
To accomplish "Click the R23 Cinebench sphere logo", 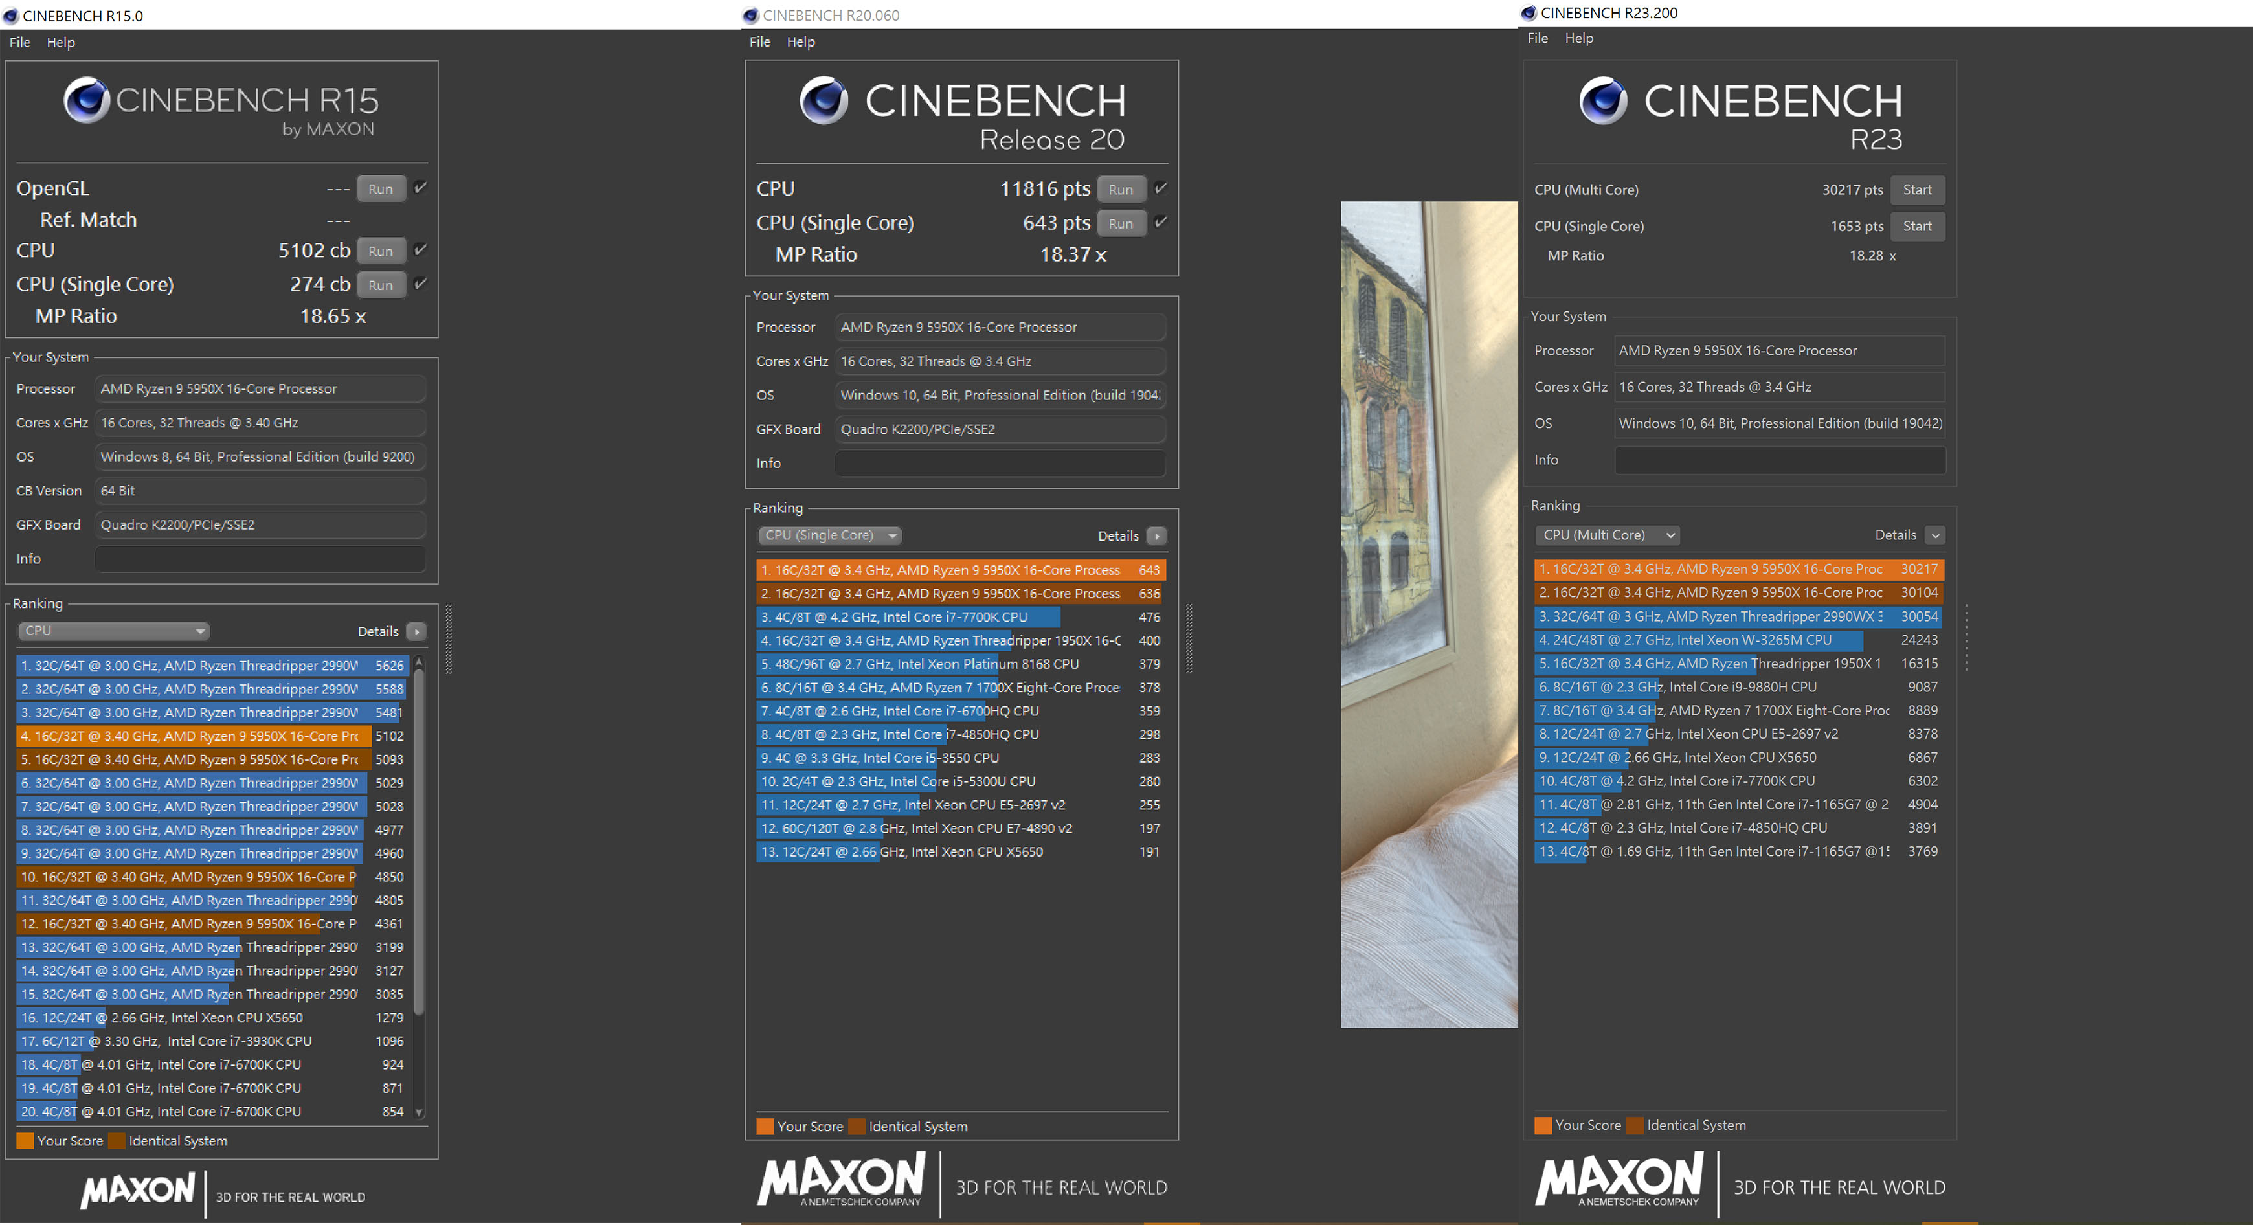I will pyautogui.click(x=1603, y=100).
